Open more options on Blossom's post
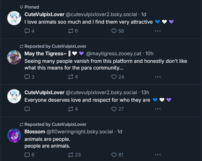The height and width of the screenshot is (161, 202). click(158, 155)
